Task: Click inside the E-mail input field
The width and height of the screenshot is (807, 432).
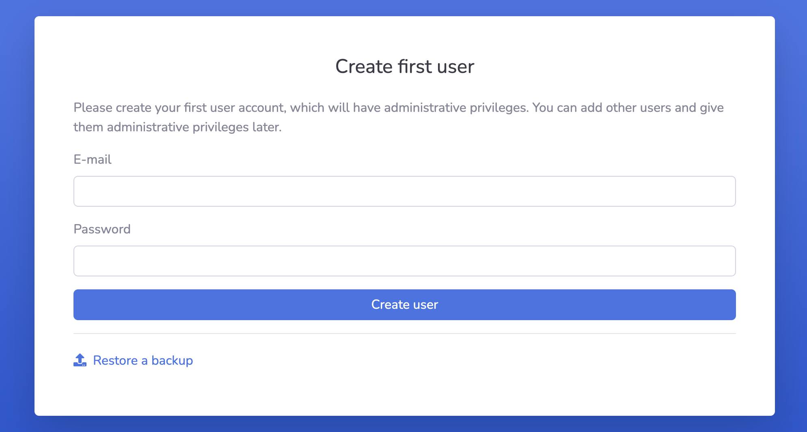Action: pos(403,191)
